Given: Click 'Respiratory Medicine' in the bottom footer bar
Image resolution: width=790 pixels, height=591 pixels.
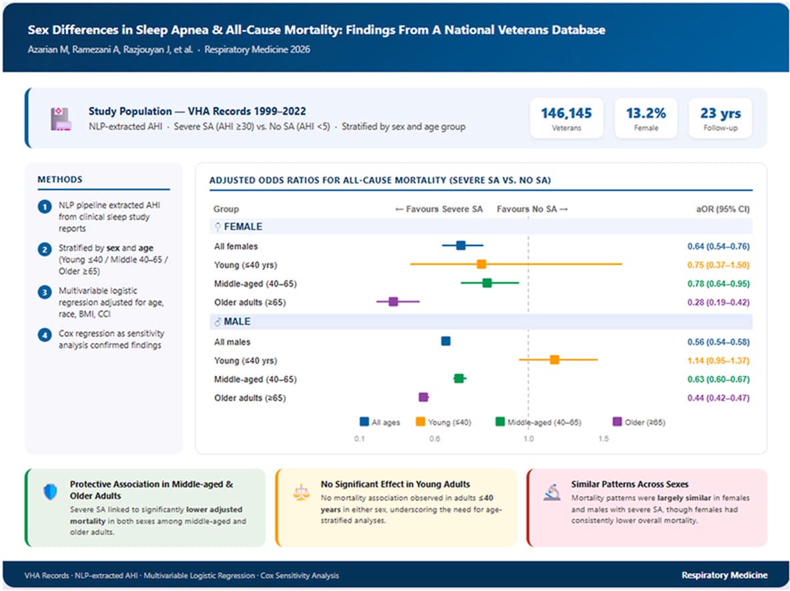Looking at the screenshot, I should pos(725,576).
